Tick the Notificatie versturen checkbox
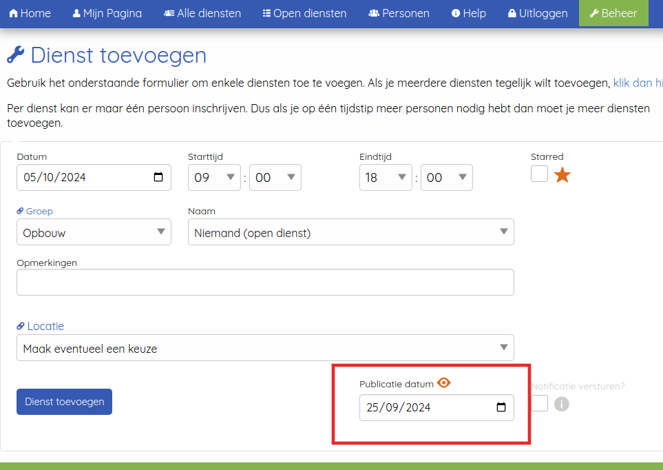 pos(540,403)
